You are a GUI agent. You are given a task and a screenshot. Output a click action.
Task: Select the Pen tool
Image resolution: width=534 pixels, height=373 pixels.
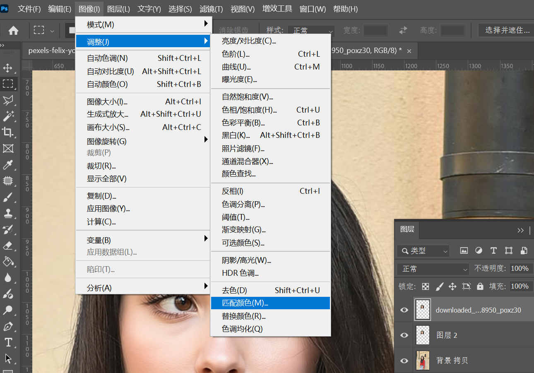(8, 327)
